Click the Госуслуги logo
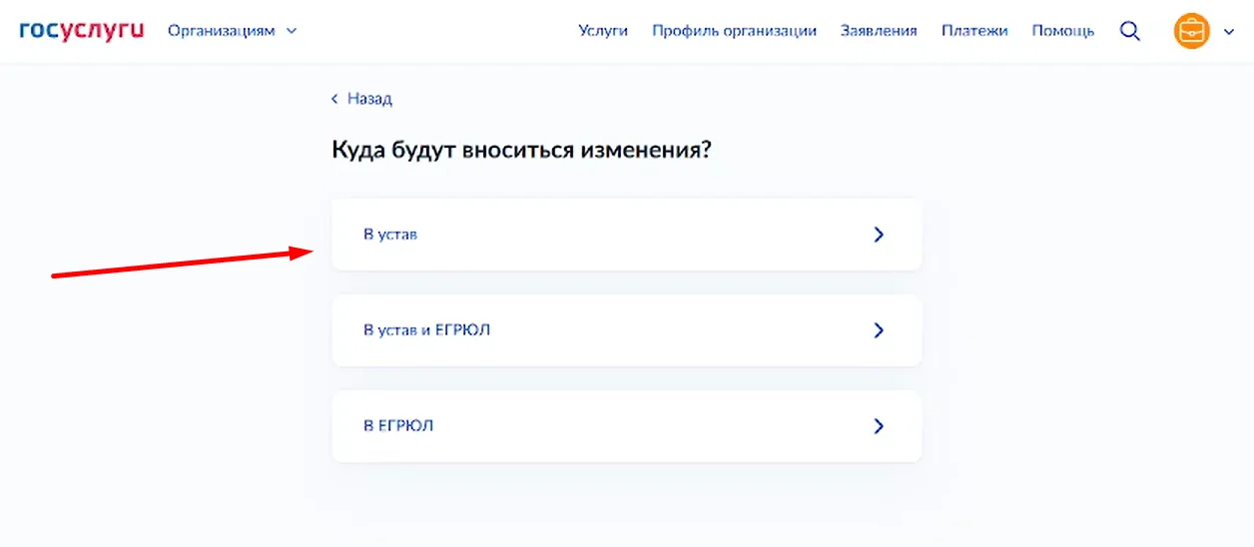Viewport: 1254px width, 547px height. coord(82,30)
